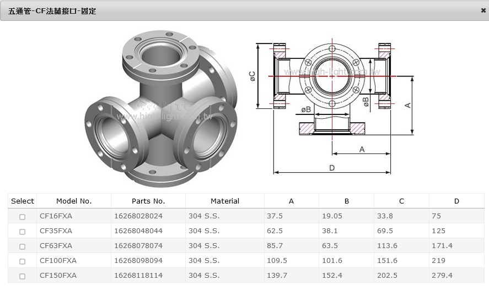Viewport: 489px width, 291px height.
Task: Click the Select column header
Action: click(x=23, y=201)
